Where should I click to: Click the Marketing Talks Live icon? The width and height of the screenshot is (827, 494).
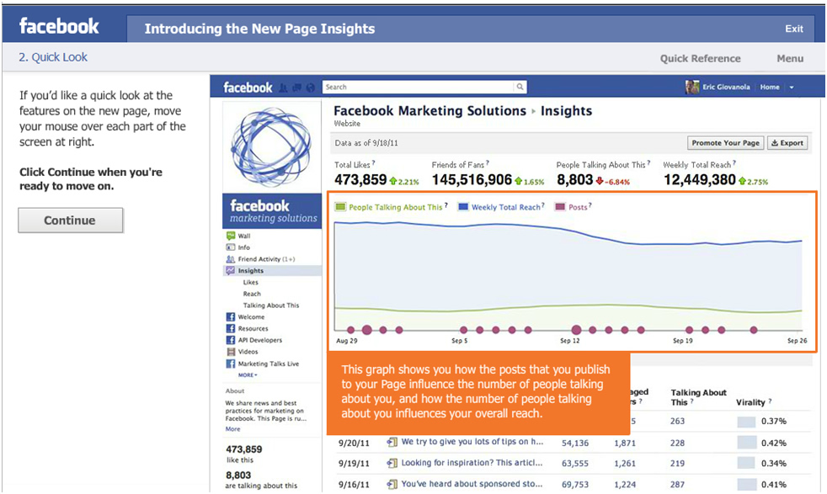point(231,364)
